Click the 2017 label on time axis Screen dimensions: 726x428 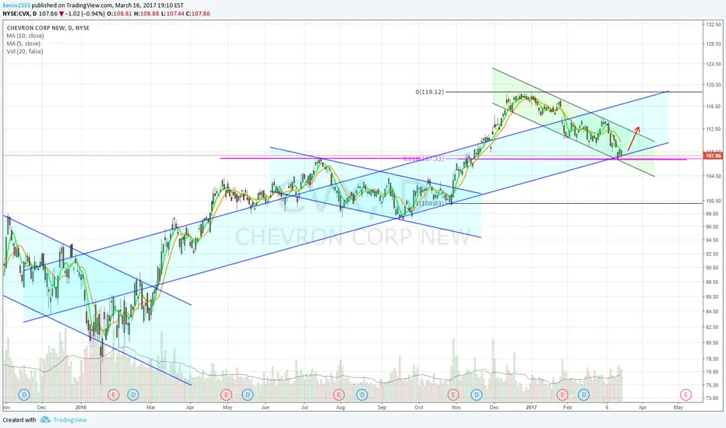tap(531, 408)
